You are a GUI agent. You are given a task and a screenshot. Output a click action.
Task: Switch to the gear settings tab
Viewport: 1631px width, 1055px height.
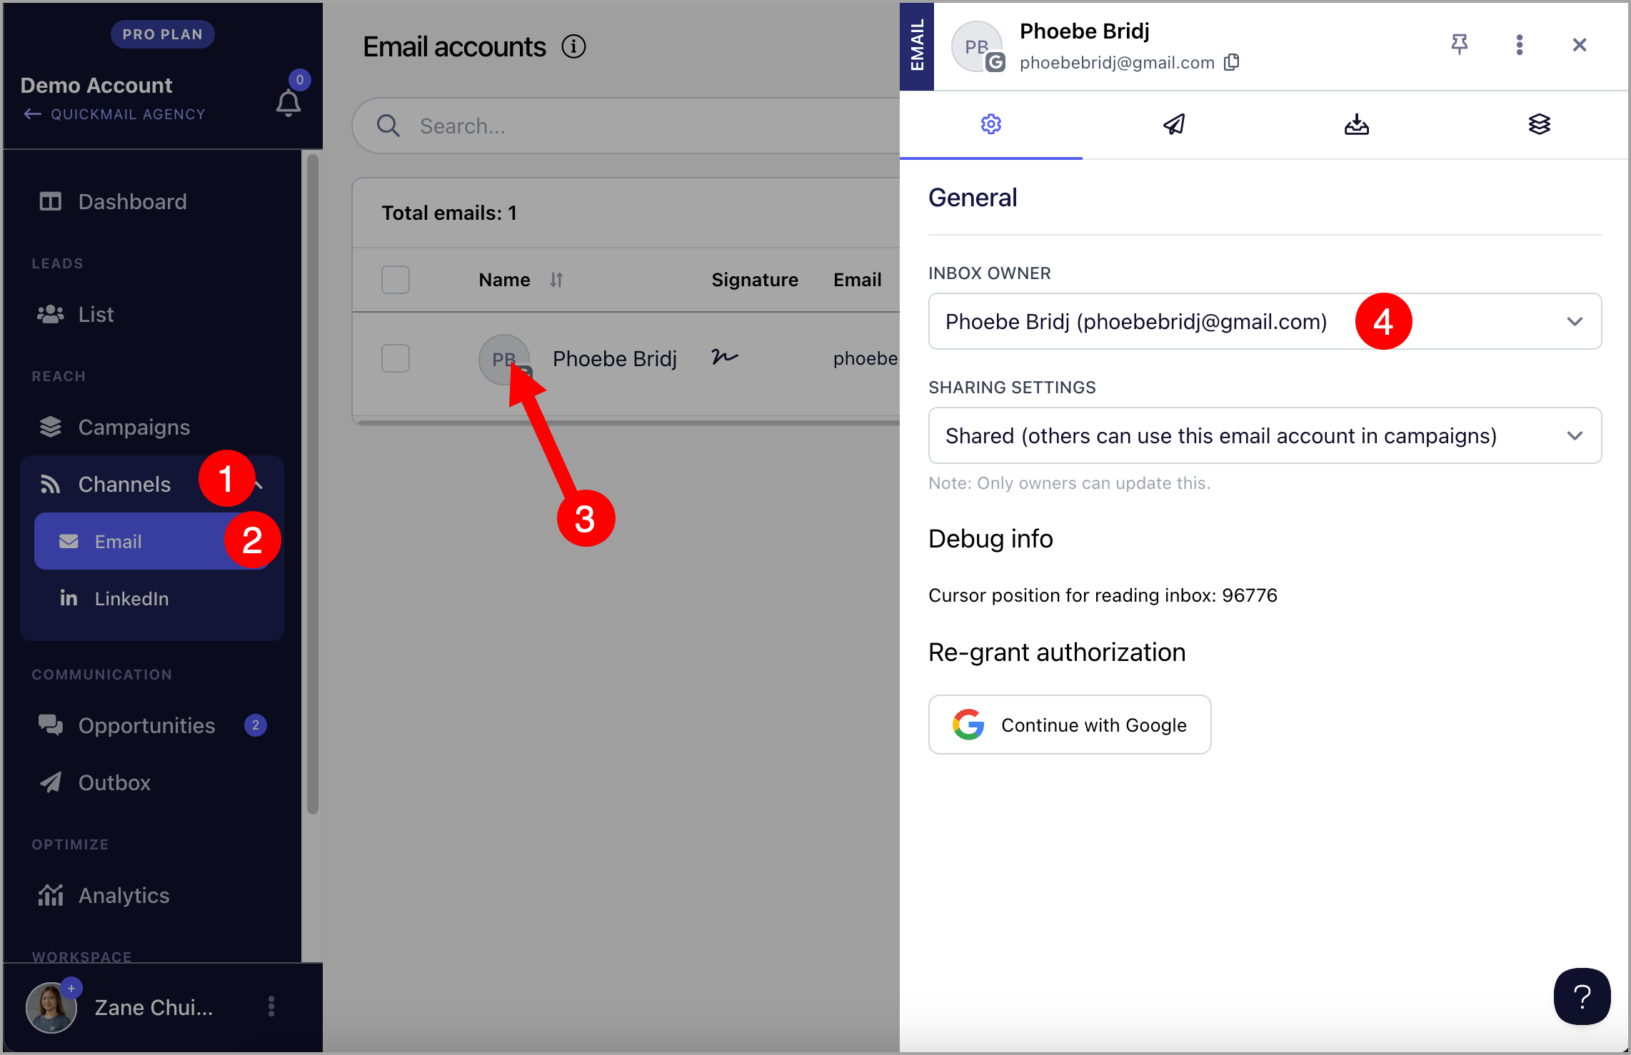click(991, 124)
